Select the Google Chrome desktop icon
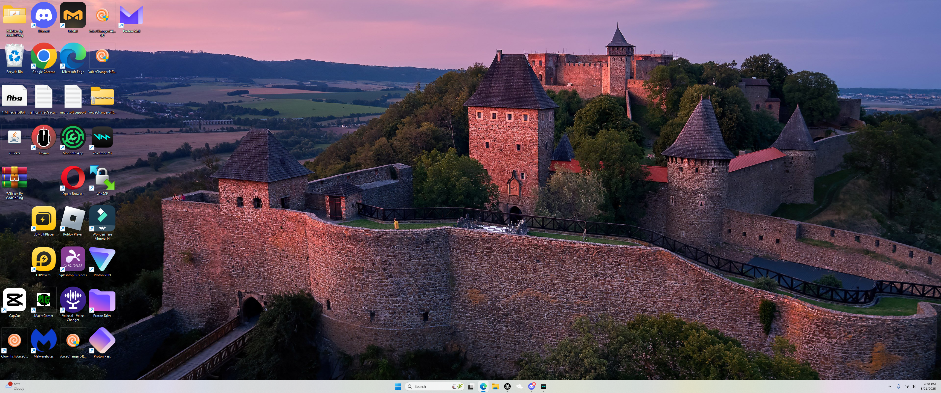This screenshot has width=941, height=393. 43,56
